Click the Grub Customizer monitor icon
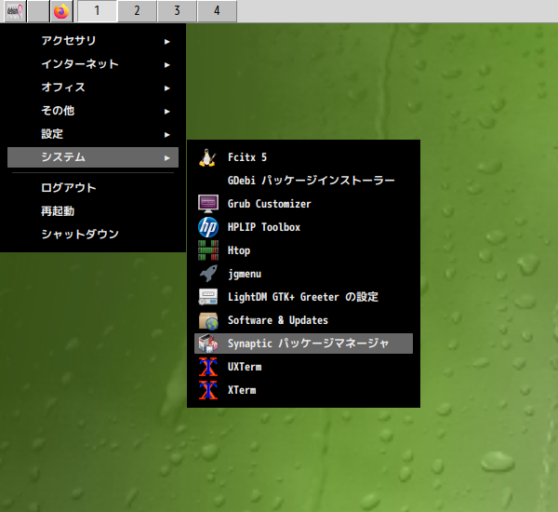This screenshot has width=558, height=512. pos(207,204)
